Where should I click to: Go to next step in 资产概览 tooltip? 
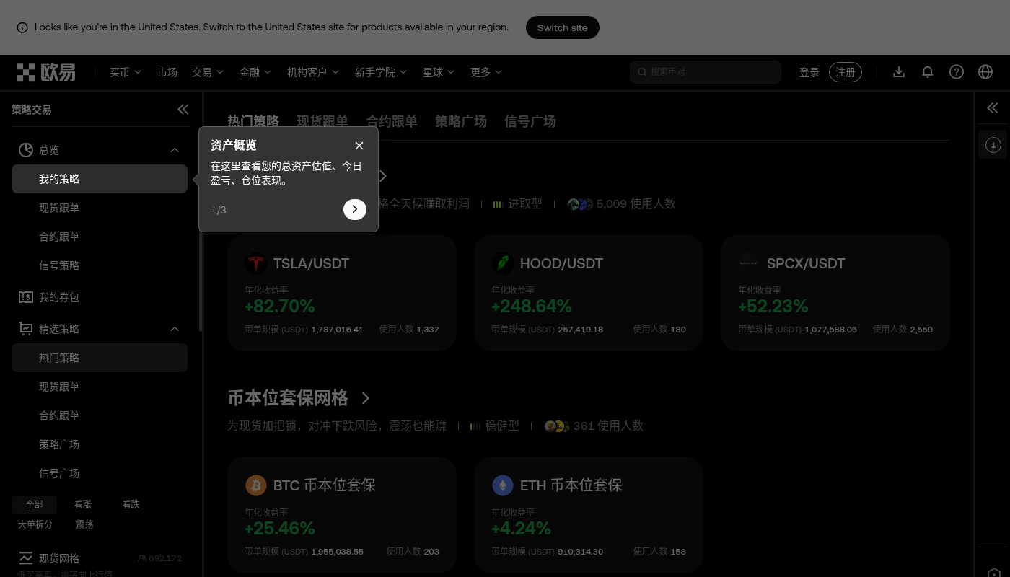click(355, 209)
